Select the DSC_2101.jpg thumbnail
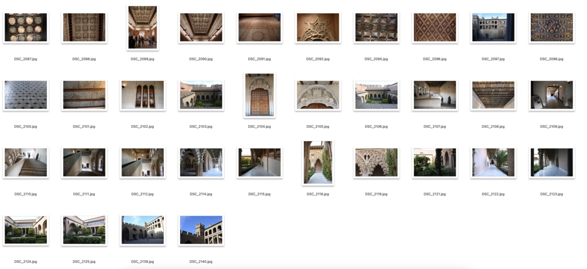Image resolution: width=587 pixels, height=269 pixels. point(84,95)
